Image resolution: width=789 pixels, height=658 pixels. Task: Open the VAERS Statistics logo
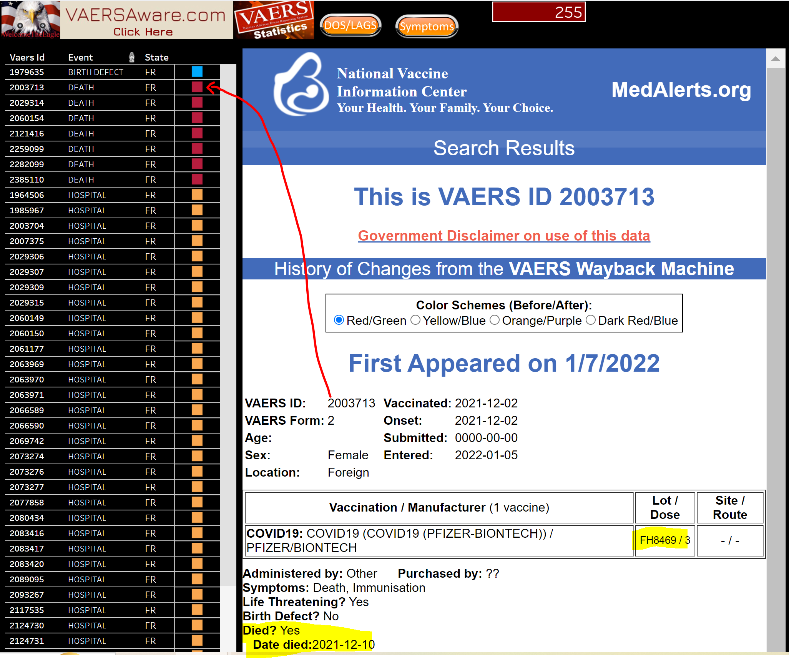pyautogui.click(x=274, y=20)
